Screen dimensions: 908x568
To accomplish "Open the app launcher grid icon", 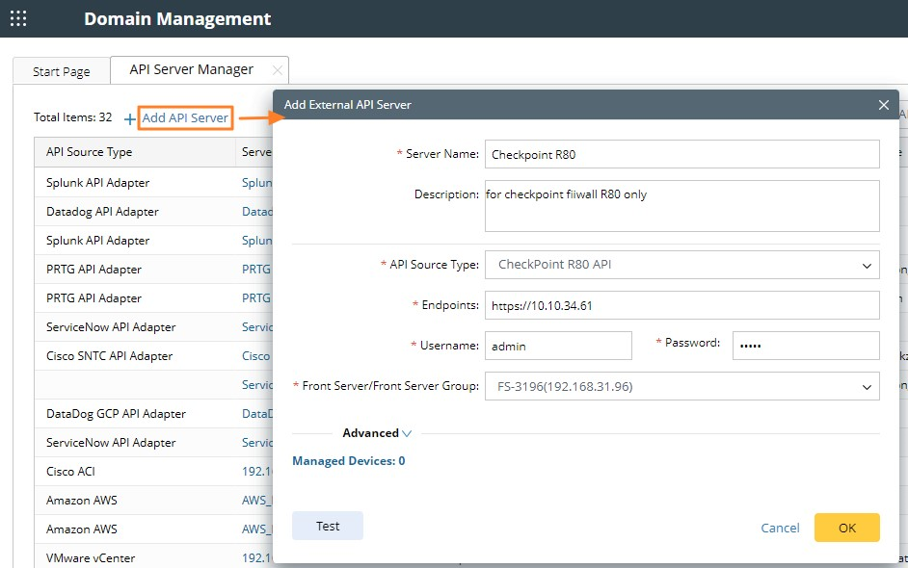I will click(x=18, y=18).
